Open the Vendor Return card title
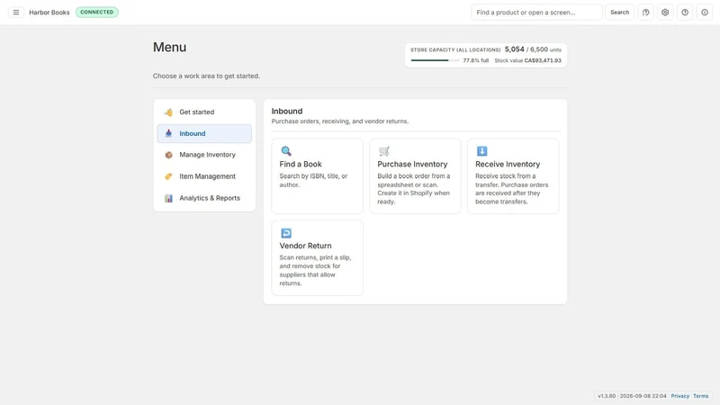This screenshot has width=720, height=405. 305,246
